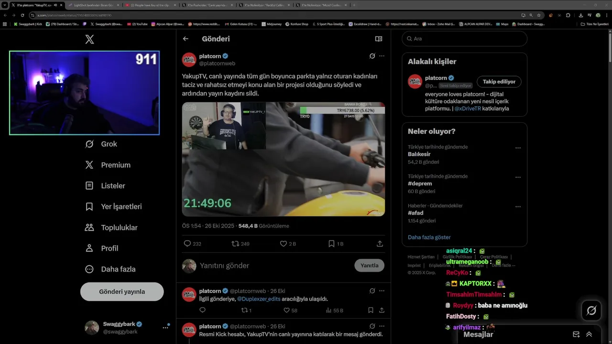Open the Balıkesir trending topic
This screenshot has width=612, height=344.
point(419,154)
